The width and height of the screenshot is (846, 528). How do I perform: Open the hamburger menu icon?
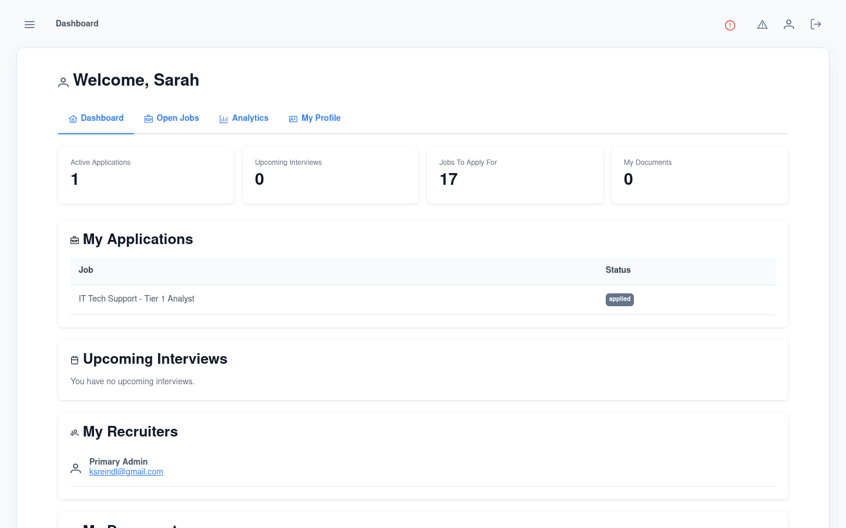[x=29, y=25]
